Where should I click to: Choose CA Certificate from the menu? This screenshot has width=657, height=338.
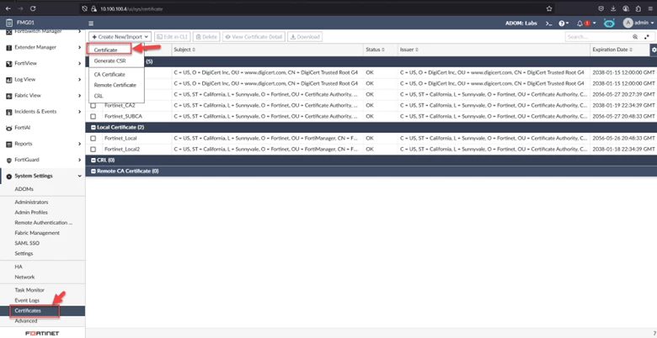tap(109, 75)
